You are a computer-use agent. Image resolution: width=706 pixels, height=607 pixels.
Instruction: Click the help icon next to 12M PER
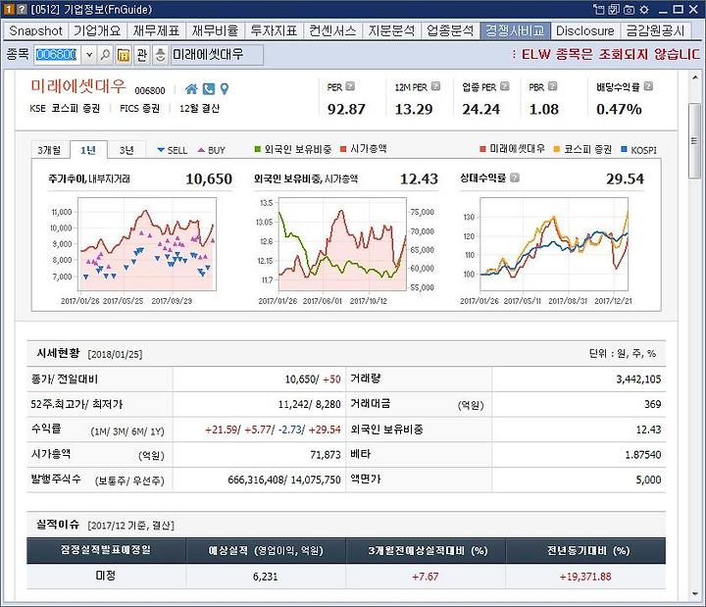point(435,86)
